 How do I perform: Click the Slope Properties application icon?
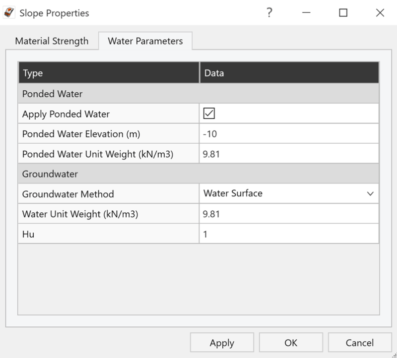[x=9, y=13]
